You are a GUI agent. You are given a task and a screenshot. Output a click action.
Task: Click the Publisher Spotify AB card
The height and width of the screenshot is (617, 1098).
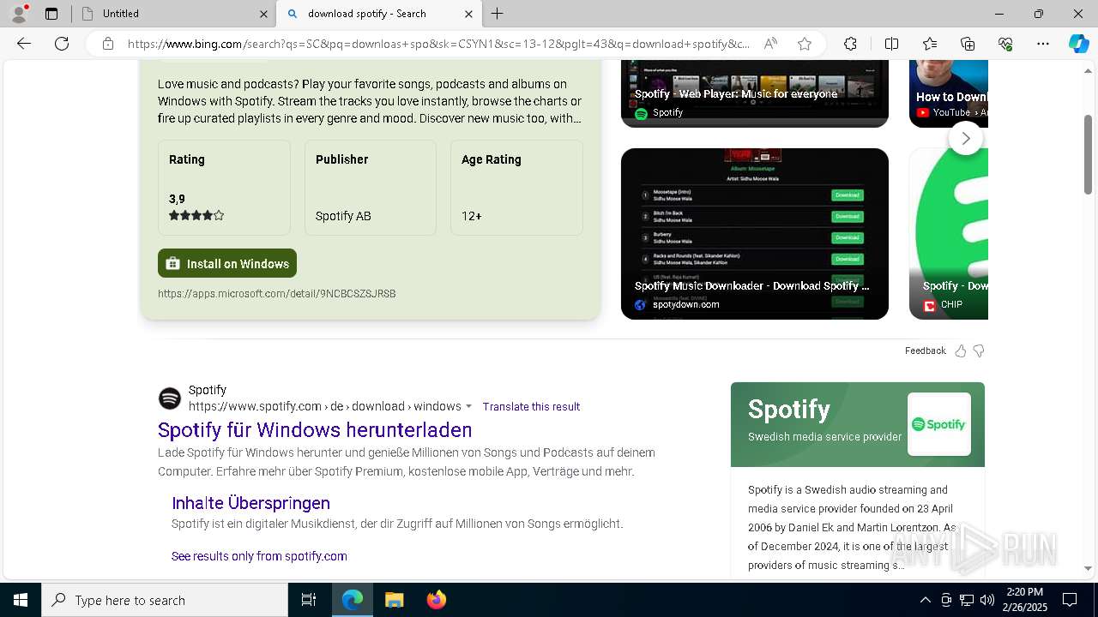[371, 188]
